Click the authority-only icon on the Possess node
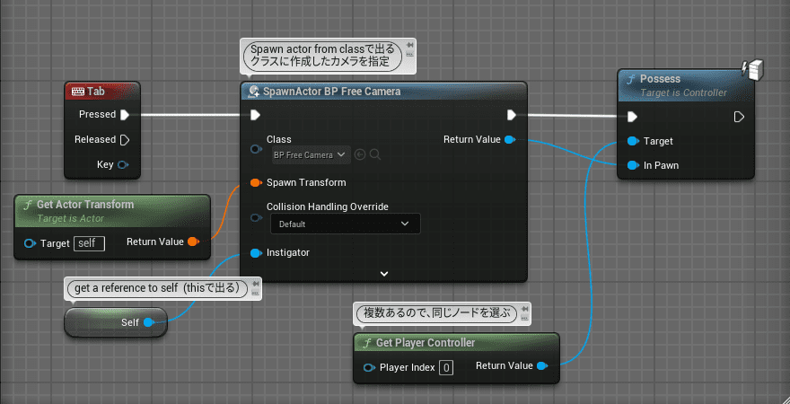 click(x=753, y=69)
